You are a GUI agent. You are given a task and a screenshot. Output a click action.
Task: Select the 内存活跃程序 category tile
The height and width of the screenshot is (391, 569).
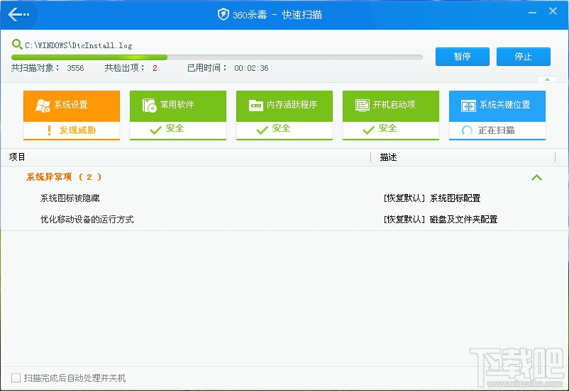pyautogui.click(x=284, y=115)
